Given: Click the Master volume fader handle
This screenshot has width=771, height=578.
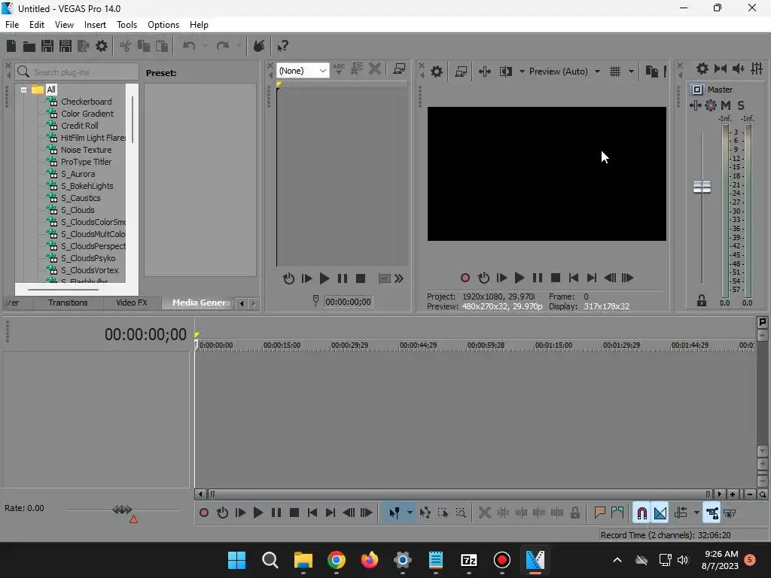Looking at the screenshot, I should click(702, 187).
